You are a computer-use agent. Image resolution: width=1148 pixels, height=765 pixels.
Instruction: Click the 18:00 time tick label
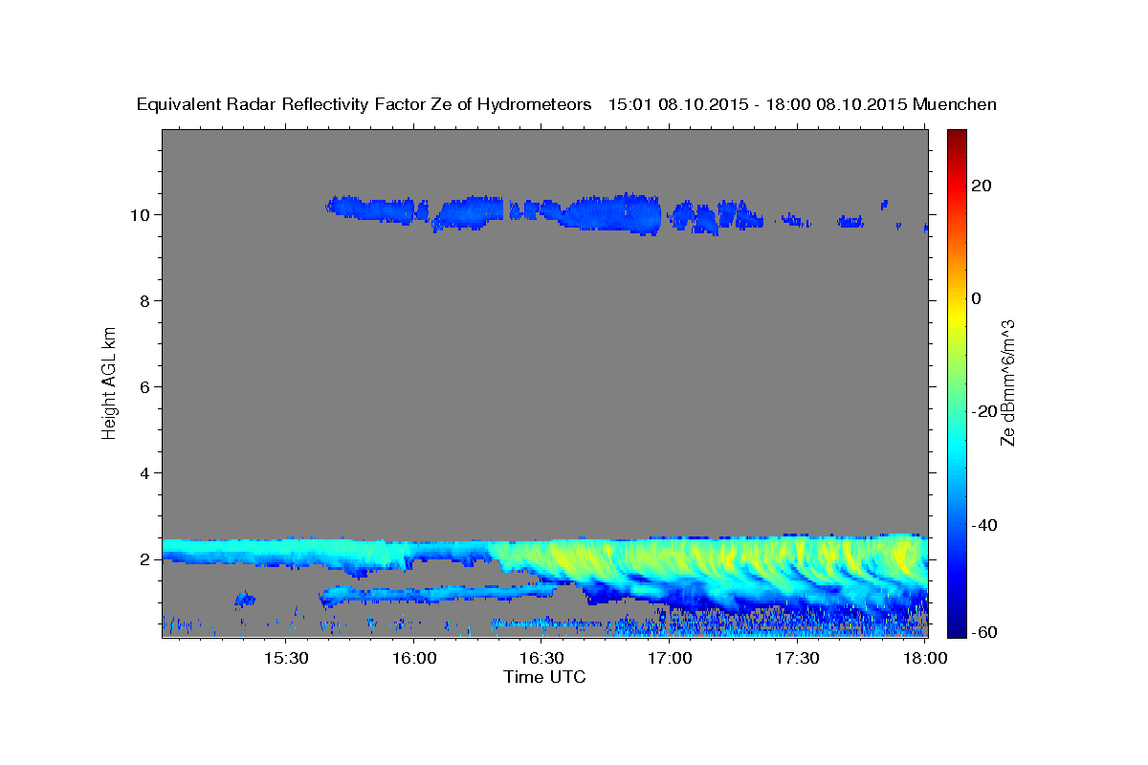coord(923,659)
